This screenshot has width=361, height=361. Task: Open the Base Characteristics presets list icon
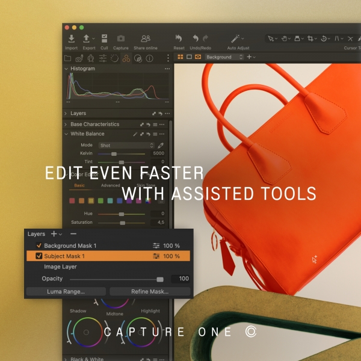click(155, 125)
